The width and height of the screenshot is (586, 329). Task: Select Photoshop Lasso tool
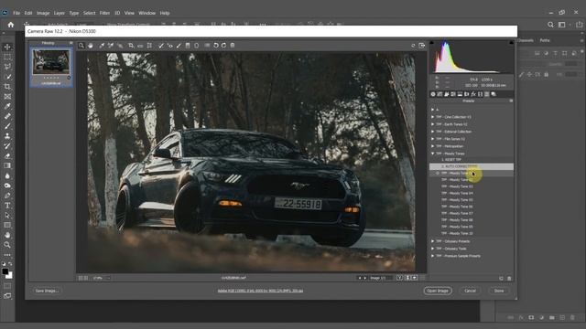tap(7, 67)
